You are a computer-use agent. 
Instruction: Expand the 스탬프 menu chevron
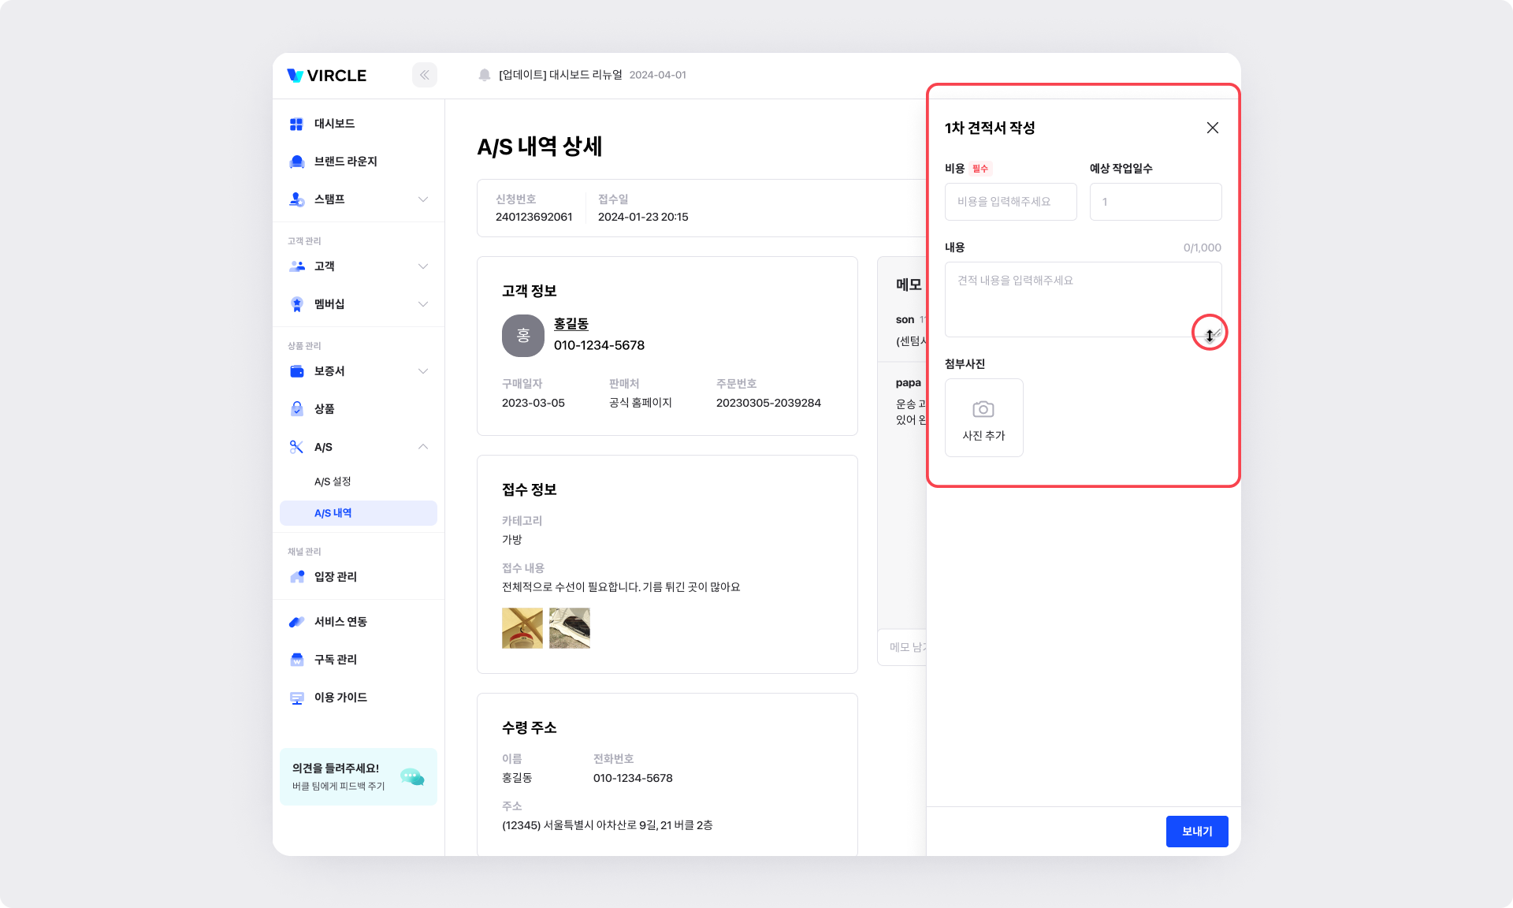tap(423, 199)
